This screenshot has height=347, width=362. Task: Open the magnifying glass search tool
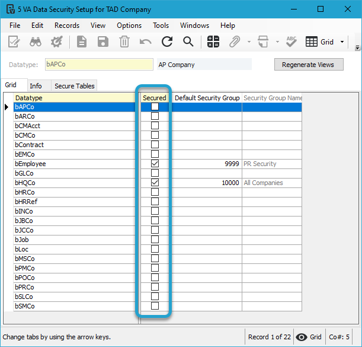[x=188, y=42]
